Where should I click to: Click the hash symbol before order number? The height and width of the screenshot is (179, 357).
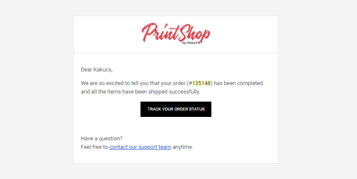point(190,83)
